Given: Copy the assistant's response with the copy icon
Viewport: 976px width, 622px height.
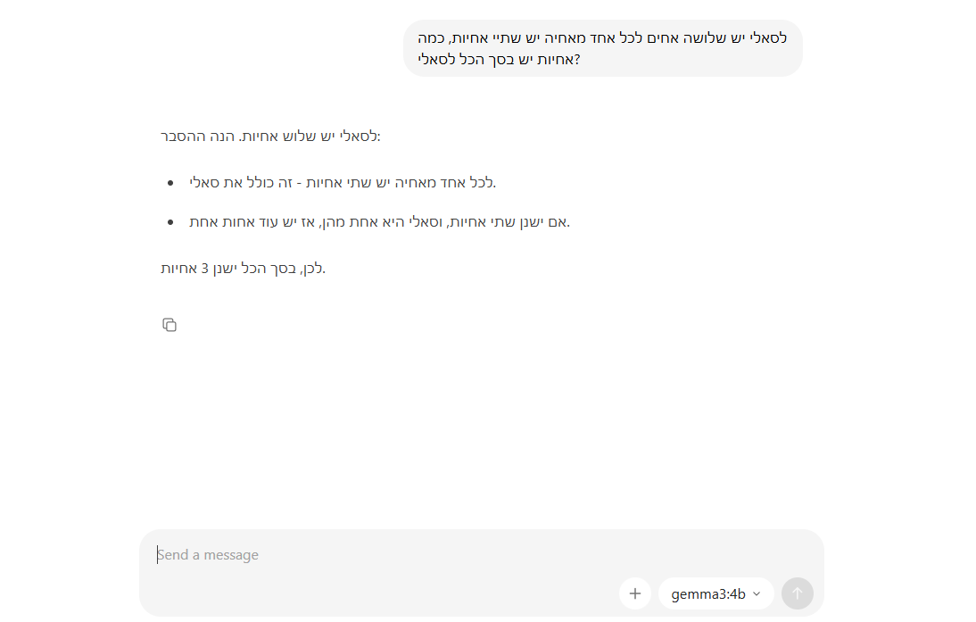Looking at the screenshot, I should pos(170,325).
